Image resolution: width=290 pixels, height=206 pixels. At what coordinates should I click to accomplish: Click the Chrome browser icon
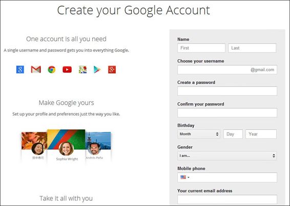pos(52,70)
